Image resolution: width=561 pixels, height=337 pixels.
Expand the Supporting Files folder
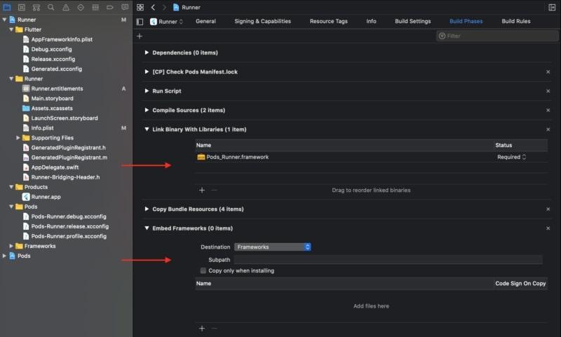click(x=18, y=138)
